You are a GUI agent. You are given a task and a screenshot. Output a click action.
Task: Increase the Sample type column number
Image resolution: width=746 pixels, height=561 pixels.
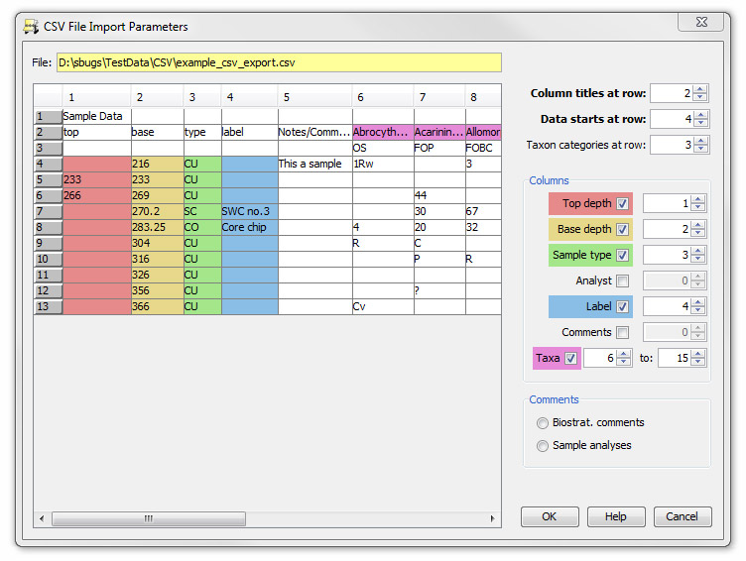[x=697, y=251]
